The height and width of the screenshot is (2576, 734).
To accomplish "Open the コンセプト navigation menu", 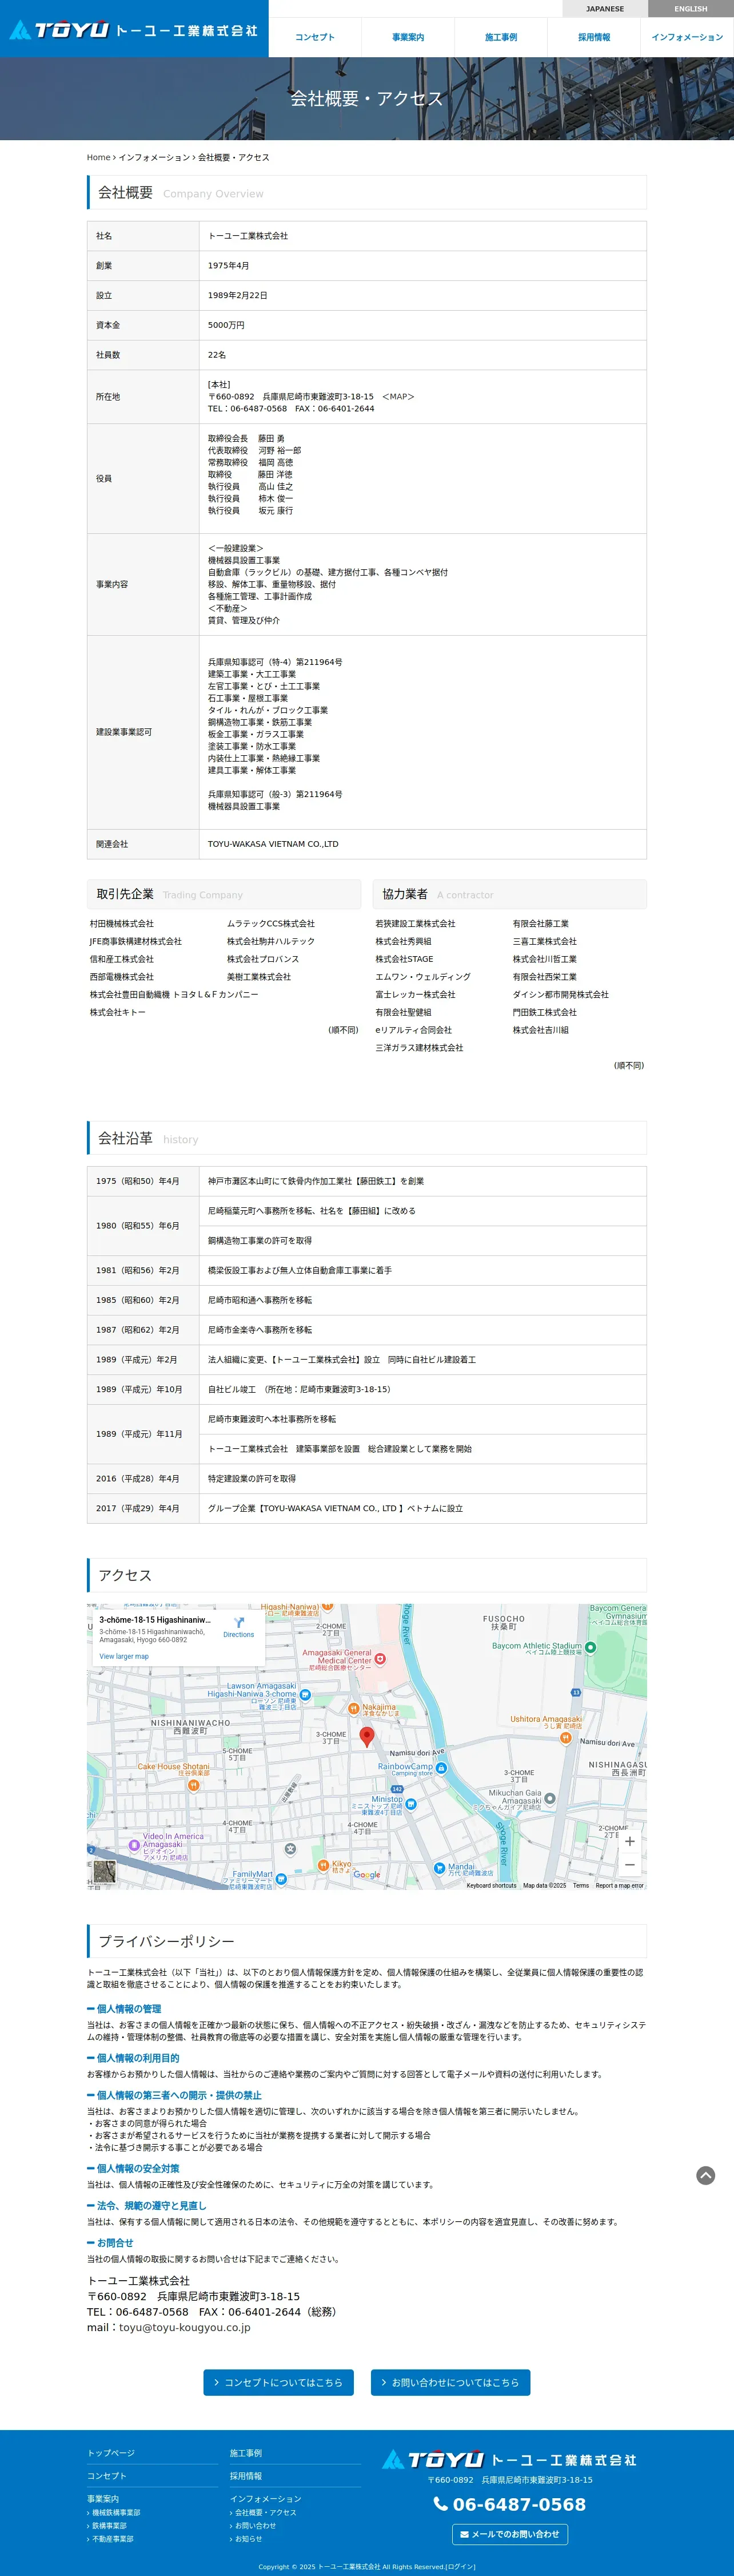I will 314,37.
